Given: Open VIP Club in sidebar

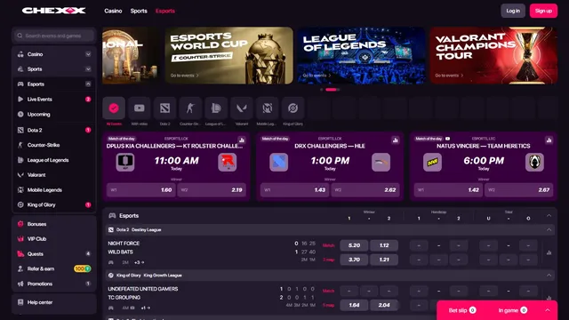Looking at the screenshot, I should coord(54,239).
